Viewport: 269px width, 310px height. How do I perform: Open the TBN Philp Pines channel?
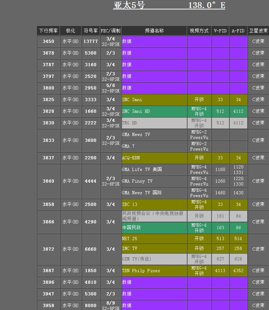tap(141, 271)
